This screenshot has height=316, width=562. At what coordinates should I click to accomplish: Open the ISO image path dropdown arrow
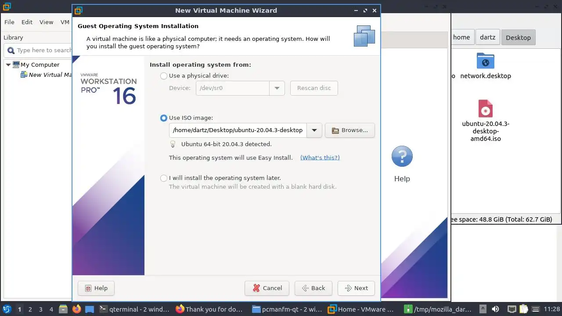coord(314,130)
